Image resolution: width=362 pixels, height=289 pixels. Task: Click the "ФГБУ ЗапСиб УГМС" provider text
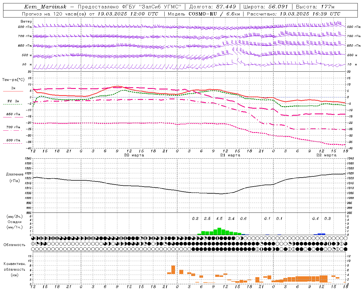pyautogui.click(x=152, y=7)
